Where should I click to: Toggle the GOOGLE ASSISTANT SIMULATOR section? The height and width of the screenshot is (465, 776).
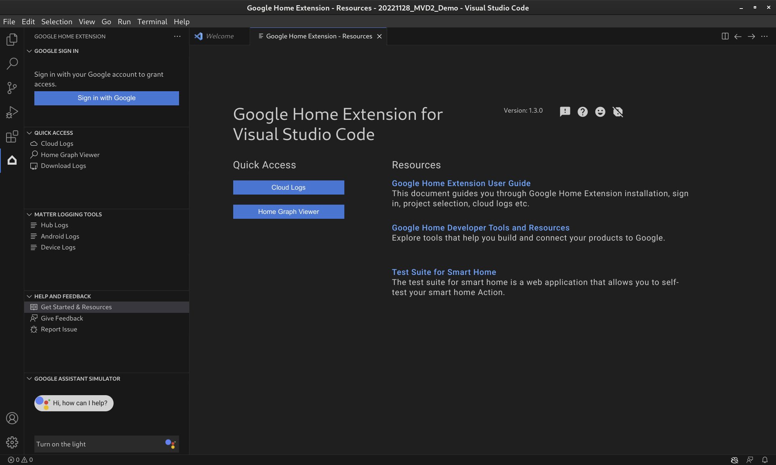29,378
